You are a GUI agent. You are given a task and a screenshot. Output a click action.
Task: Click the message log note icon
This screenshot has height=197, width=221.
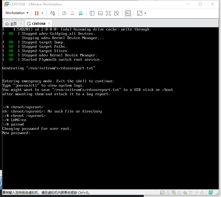coord(211,192)
